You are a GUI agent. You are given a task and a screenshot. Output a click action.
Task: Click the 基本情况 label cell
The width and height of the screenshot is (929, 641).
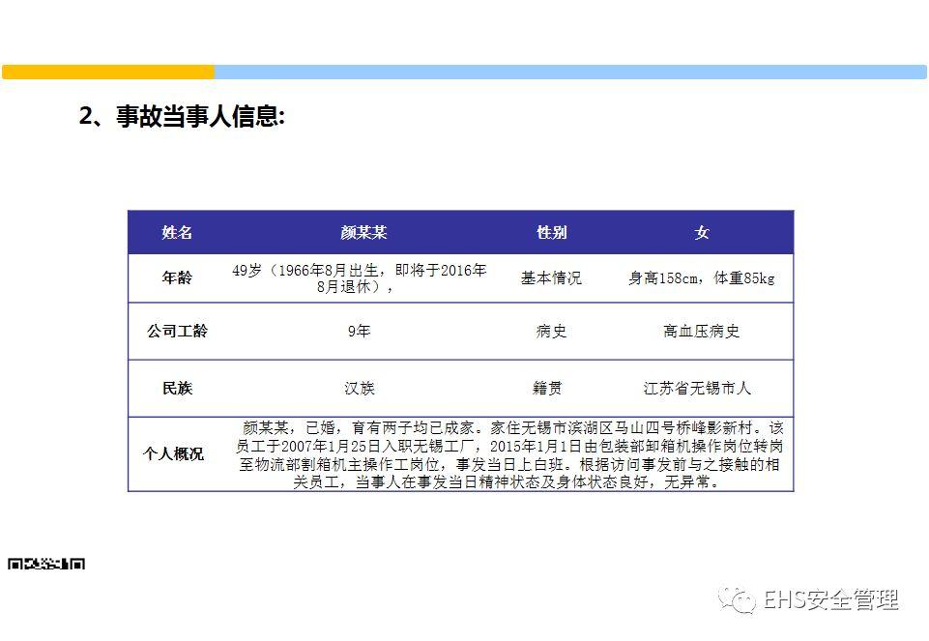(551, 279)
